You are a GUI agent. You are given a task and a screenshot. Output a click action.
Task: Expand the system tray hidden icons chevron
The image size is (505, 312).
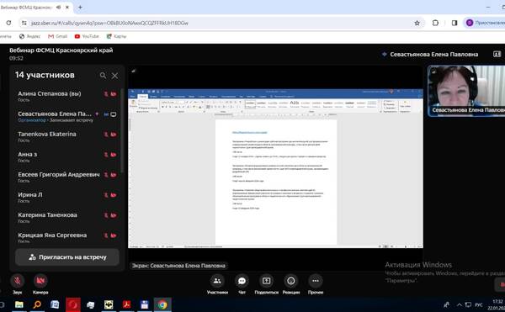pyautogui.click(x=460, y=304)
